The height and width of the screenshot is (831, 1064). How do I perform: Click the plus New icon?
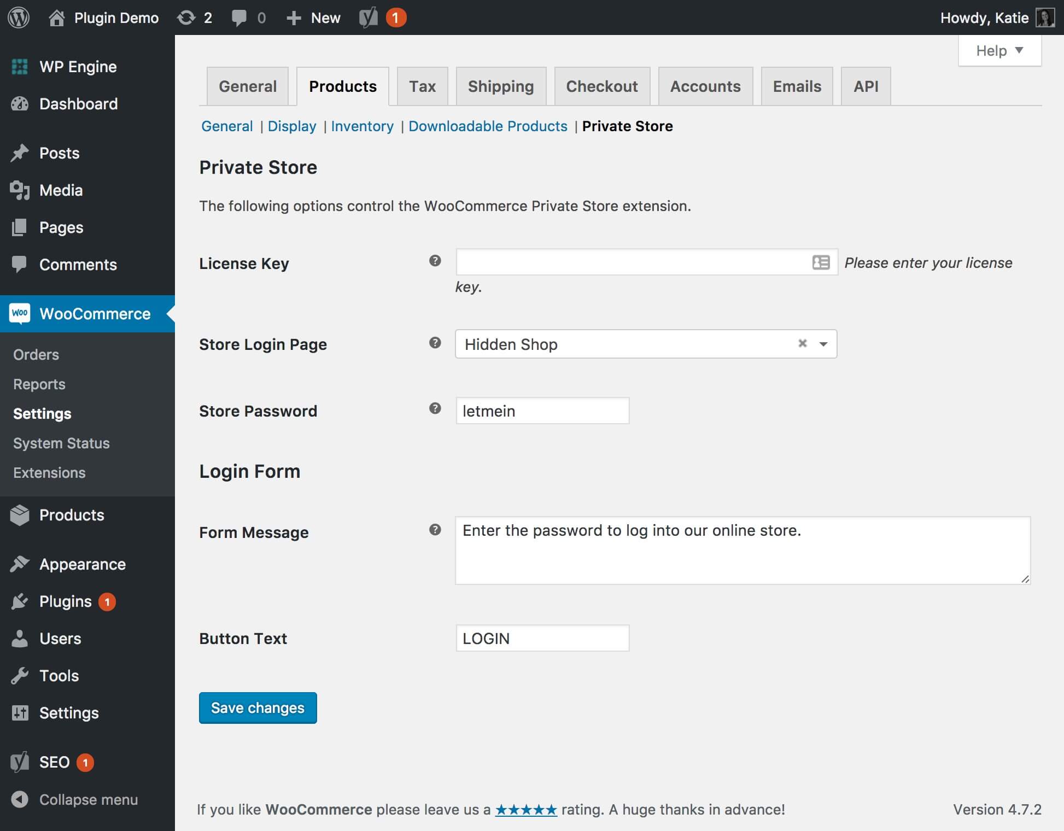[294, 18]
